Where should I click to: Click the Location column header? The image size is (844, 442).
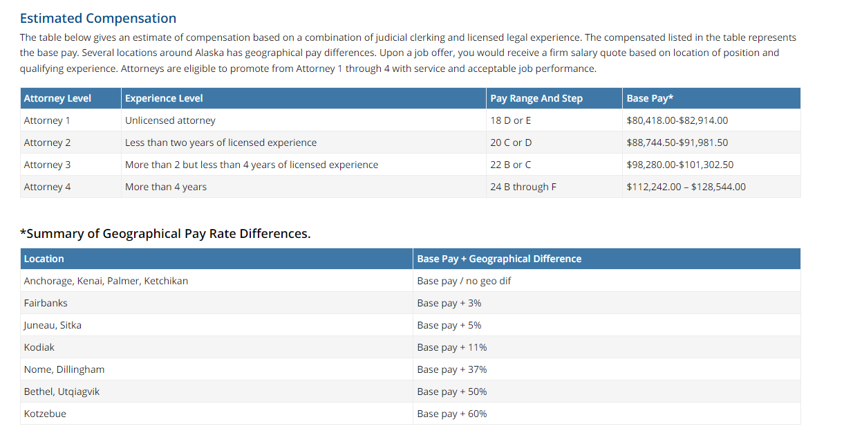click(x=44, y=259)
